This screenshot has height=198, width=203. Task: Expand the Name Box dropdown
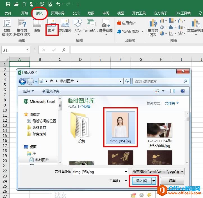pyautogui.click(x=27, y=50)
